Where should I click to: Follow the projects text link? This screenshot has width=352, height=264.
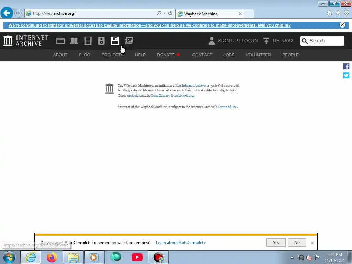tap(132, 95)
